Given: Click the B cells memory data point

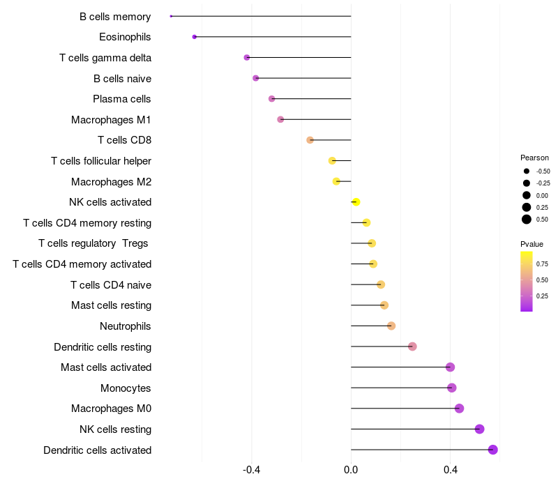Looking at the screenshot, I should coord(171,16).
